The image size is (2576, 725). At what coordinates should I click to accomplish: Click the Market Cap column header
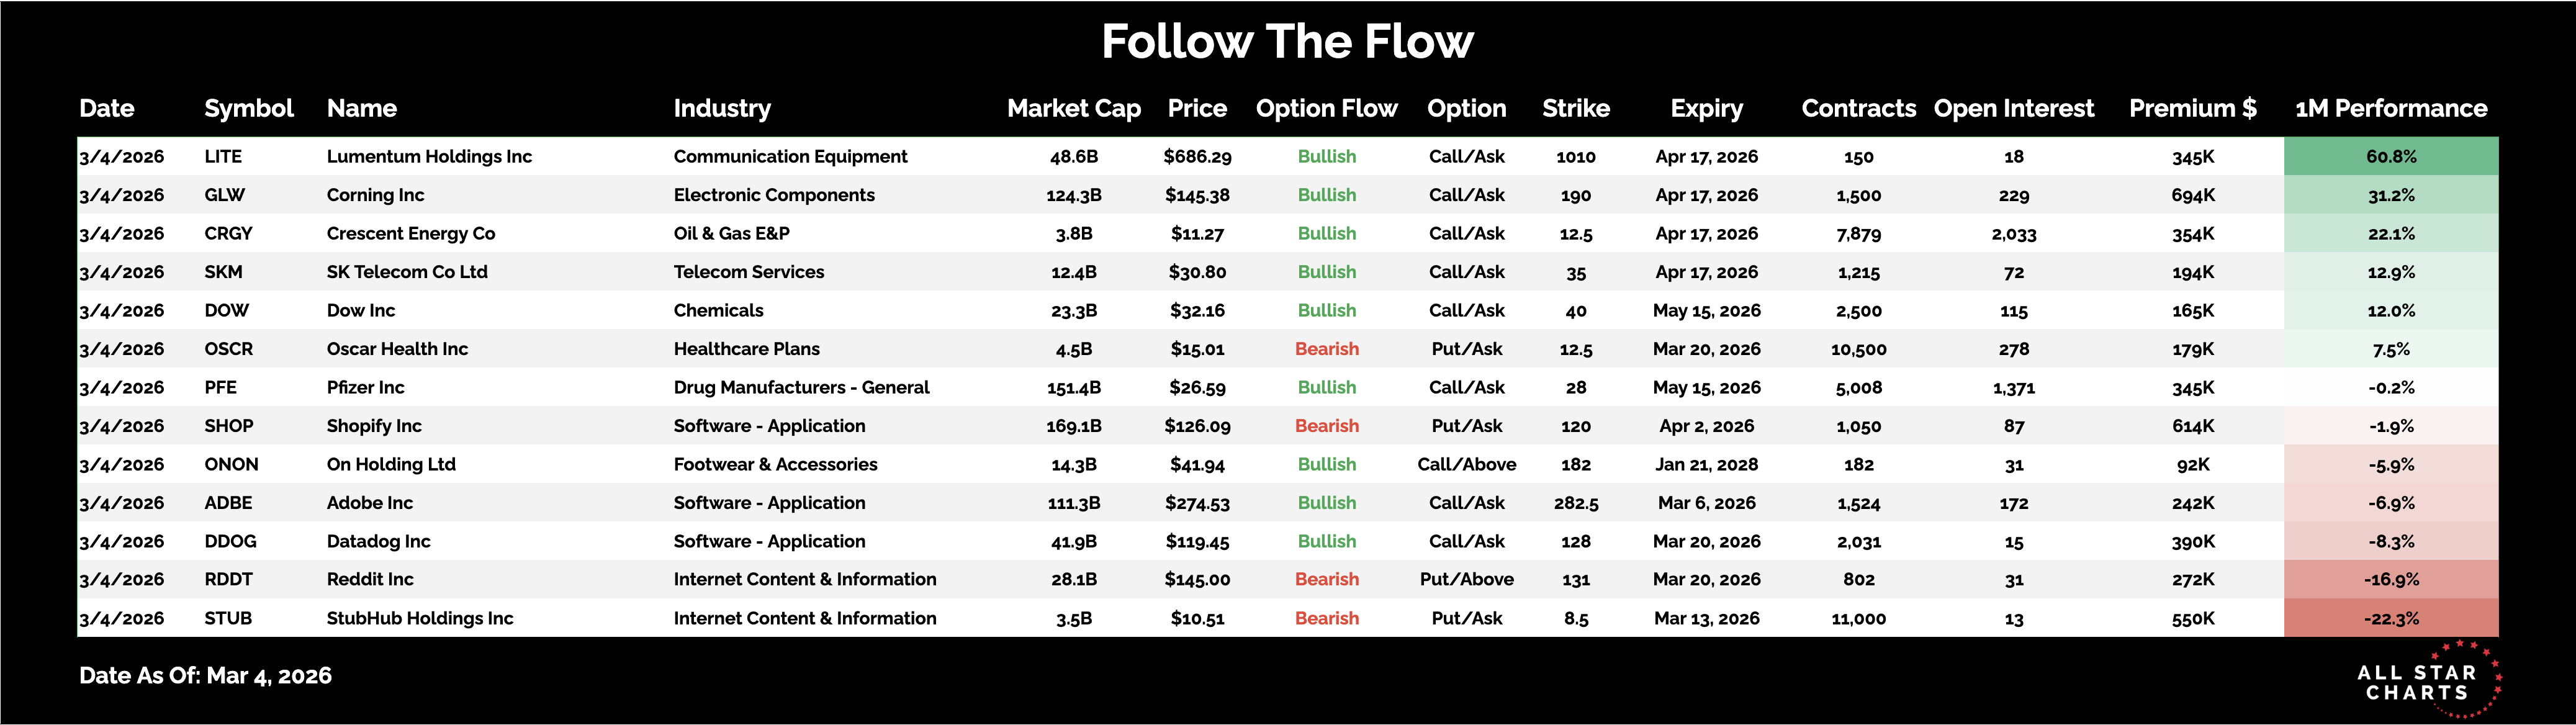(1073, 108)
